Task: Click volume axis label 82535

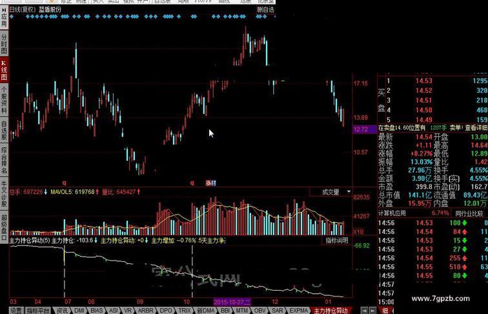Action: tap(361, 197)
